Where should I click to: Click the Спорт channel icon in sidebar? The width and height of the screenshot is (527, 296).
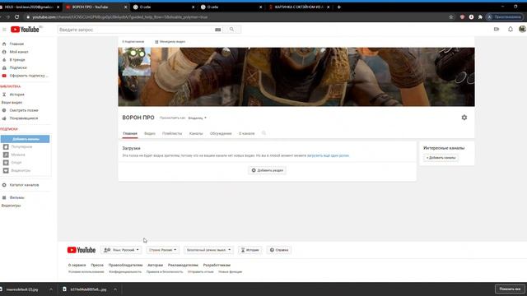point(6,163)
